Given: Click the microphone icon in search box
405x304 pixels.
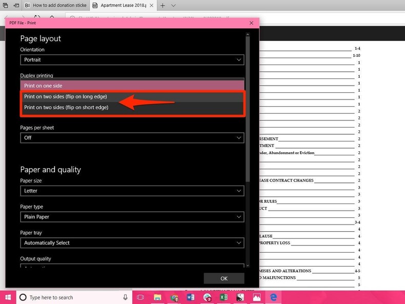Looking at the screenshot, I should coord(126,297).
